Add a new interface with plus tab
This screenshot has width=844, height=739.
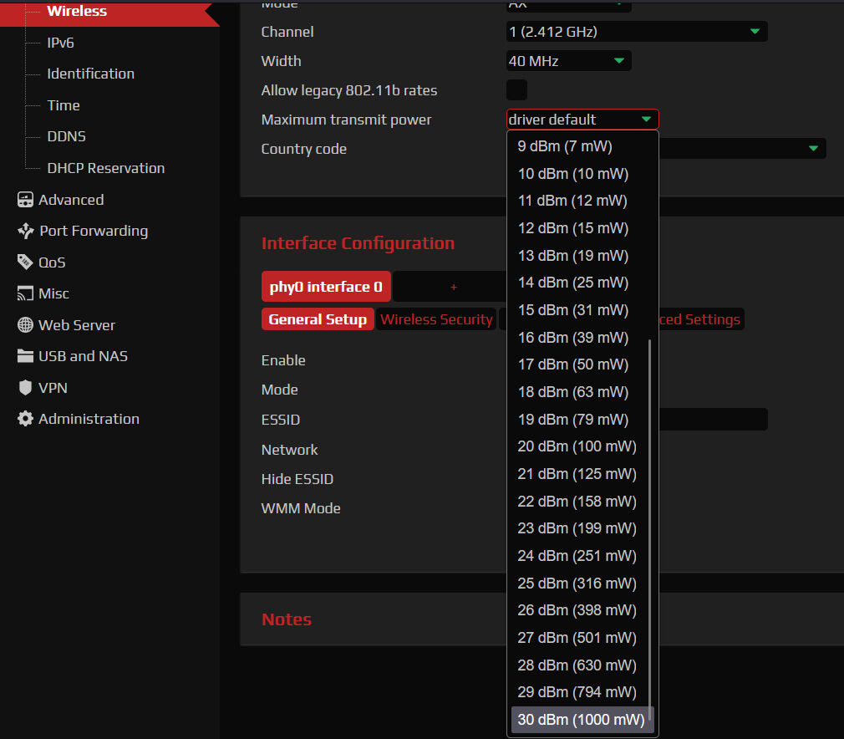coord(453,287)
